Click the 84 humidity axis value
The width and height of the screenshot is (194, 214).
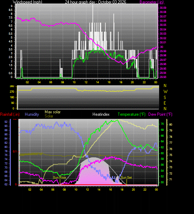click(6, 139)
